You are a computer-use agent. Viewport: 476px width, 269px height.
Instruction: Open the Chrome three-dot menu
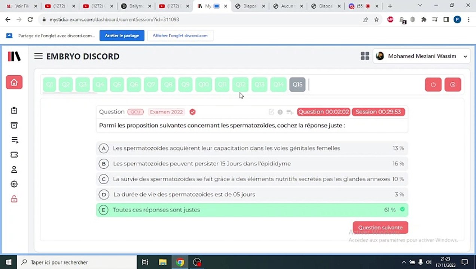click(469, 19)
